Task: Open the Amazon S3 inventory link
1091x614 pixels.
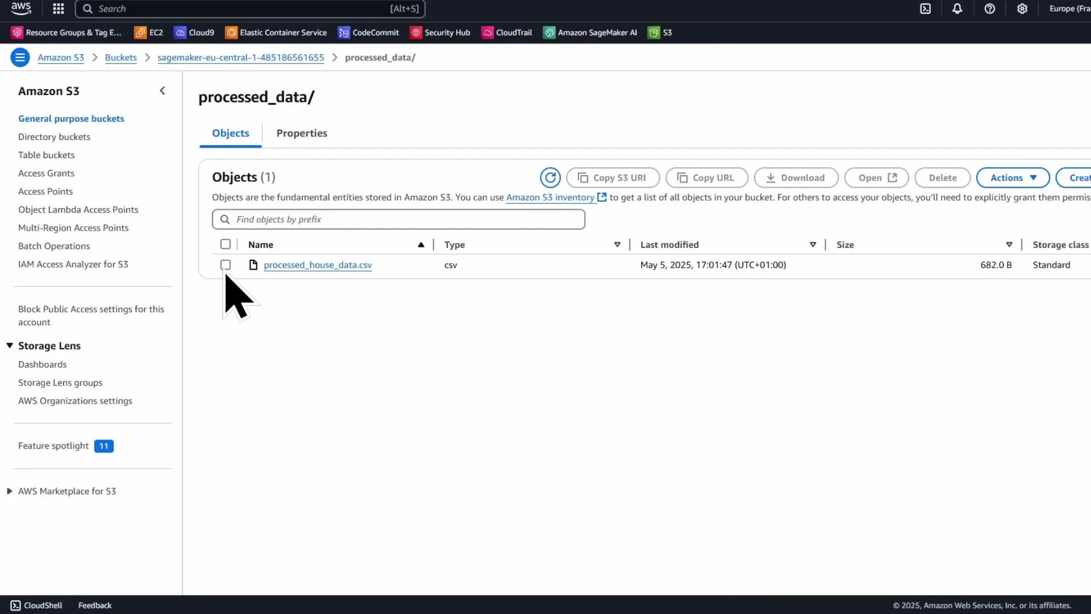Action: (x=551, y=197)
